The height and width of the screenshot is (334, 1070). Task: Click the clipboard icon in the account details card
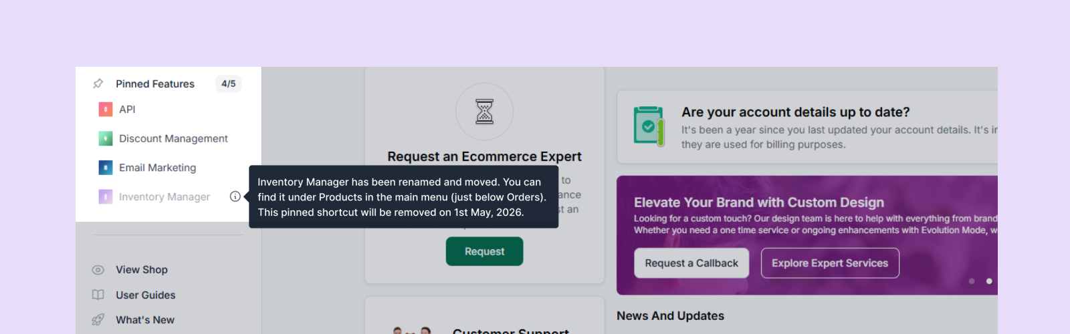pos(649,126)
